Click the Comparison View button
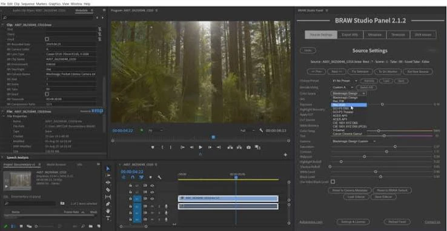447x231 pixels. click(x=257, y=147)
